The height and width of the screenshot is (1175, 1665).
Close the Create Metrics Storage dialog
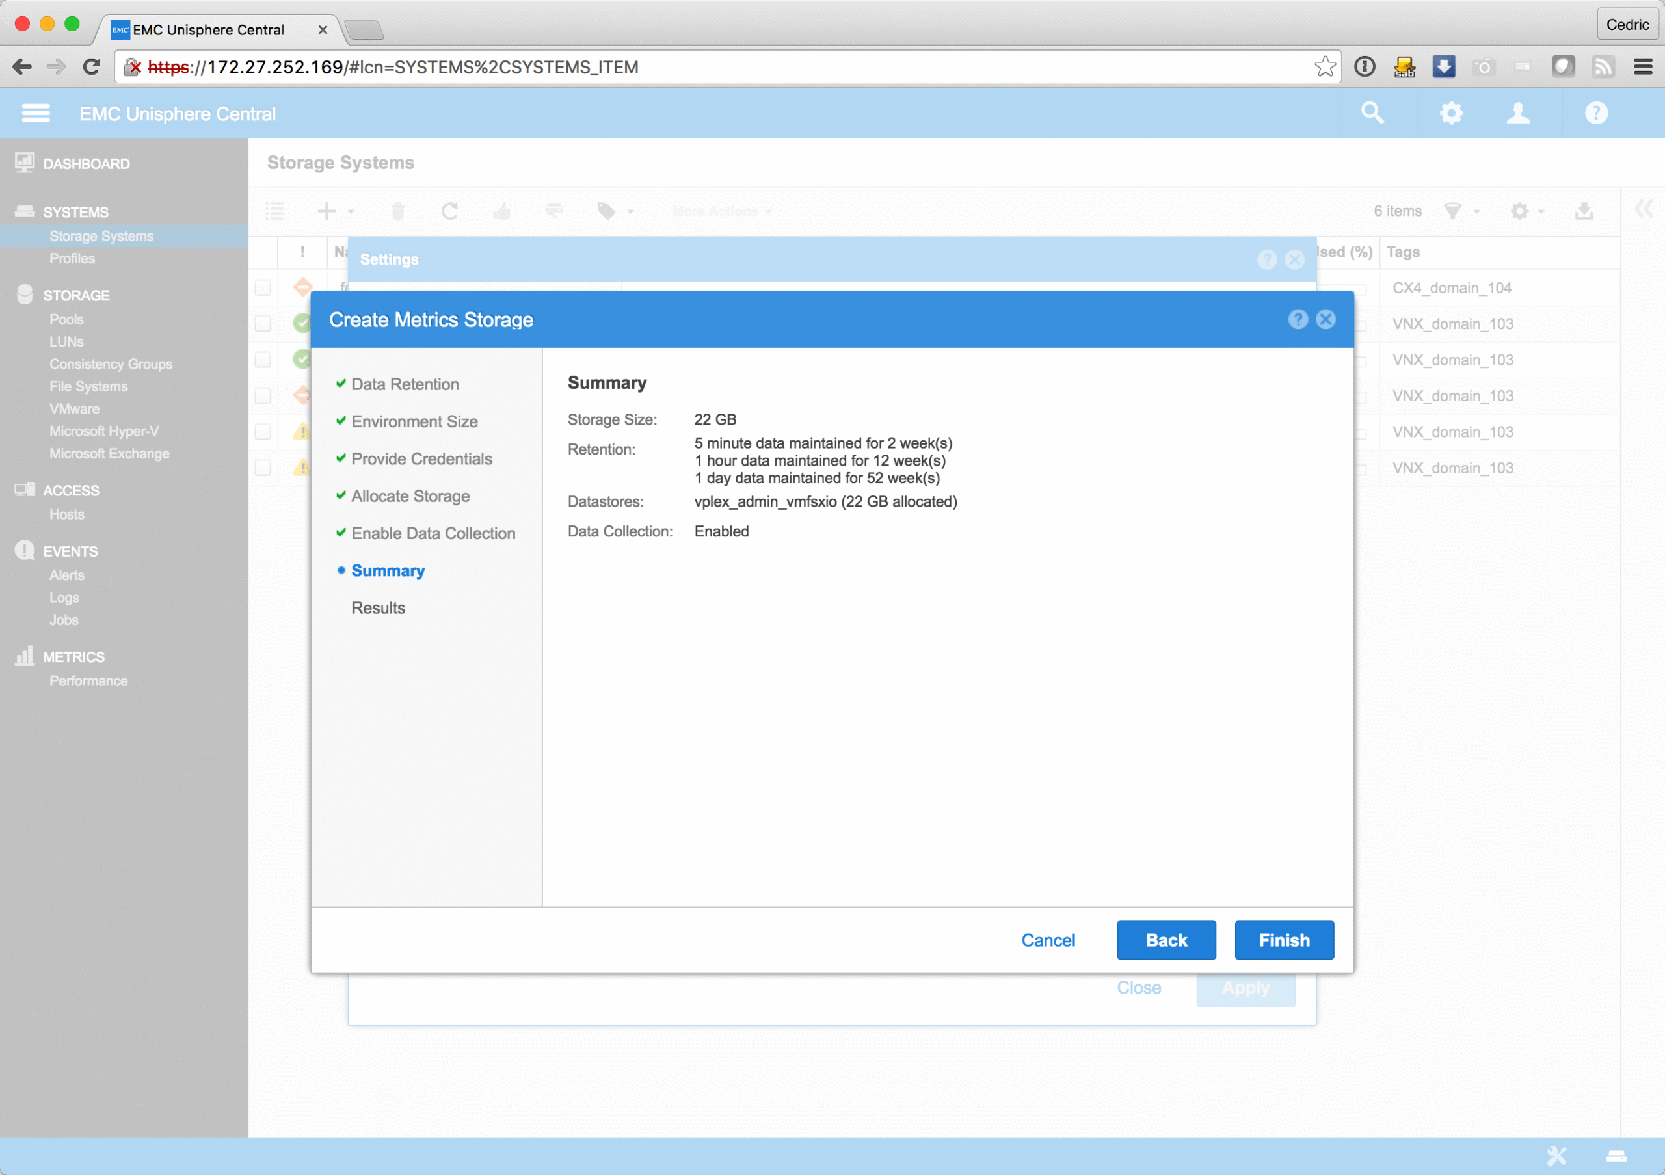1325,320
